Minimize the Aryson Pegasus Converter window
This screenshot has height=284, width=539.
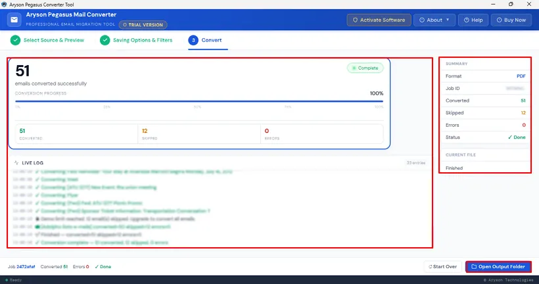point(493,4)
